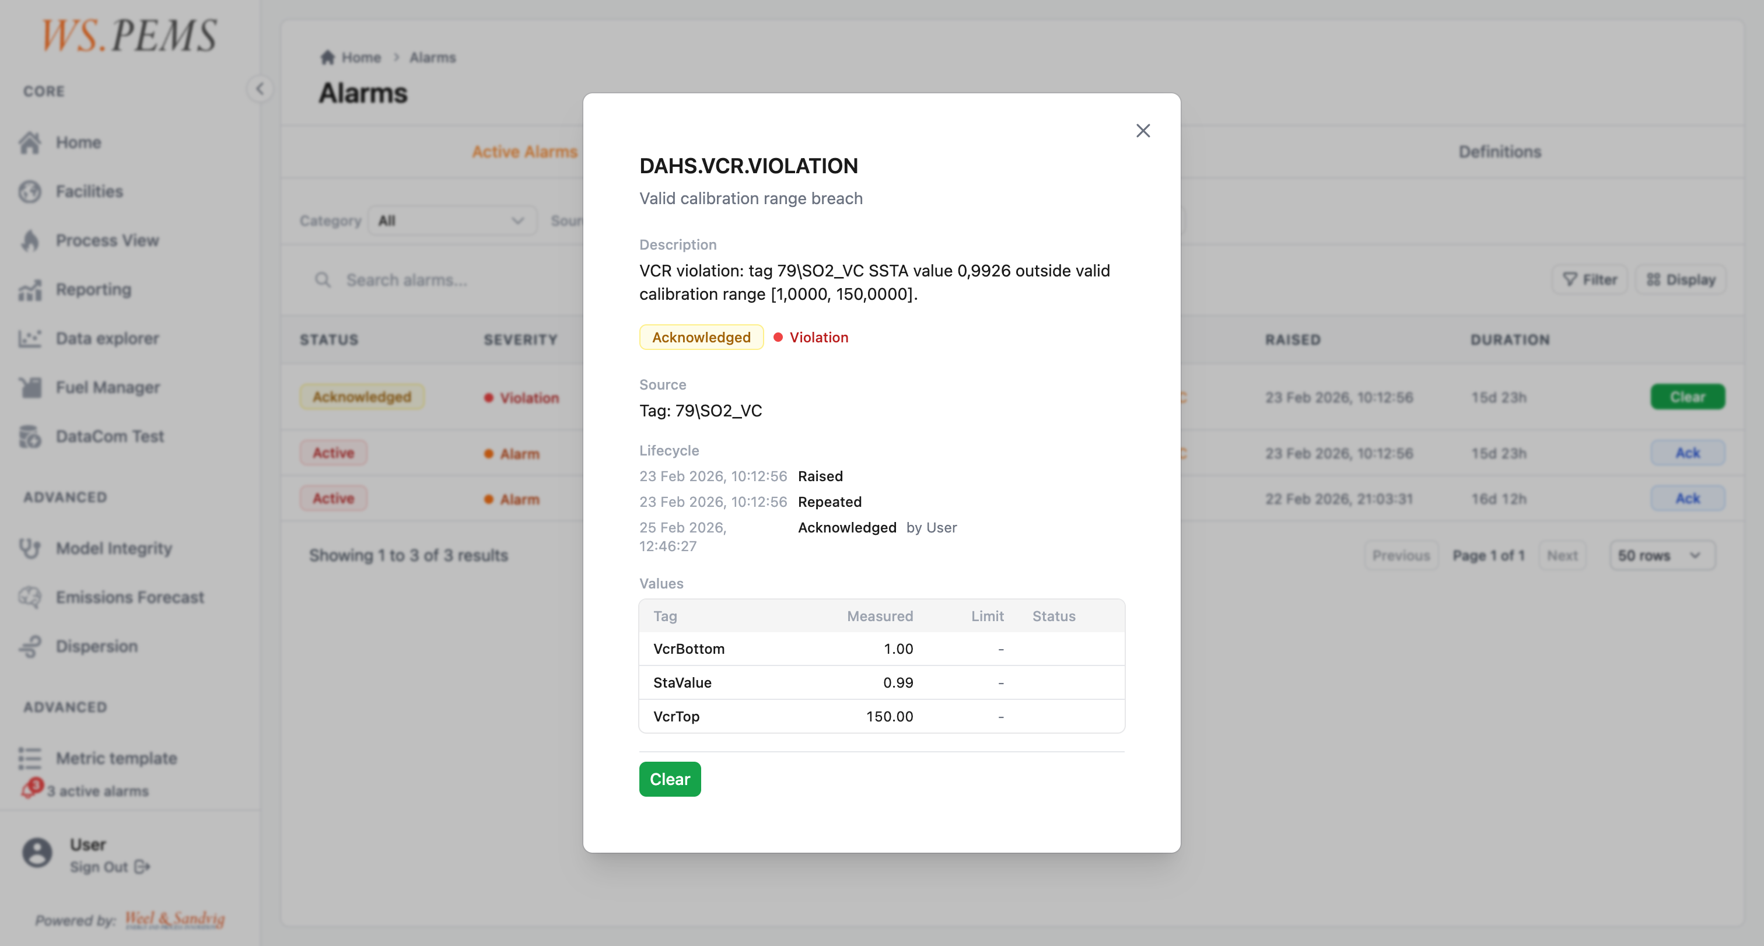
Task: Click the Sign Out link
Action: click(x=110, y=867)
